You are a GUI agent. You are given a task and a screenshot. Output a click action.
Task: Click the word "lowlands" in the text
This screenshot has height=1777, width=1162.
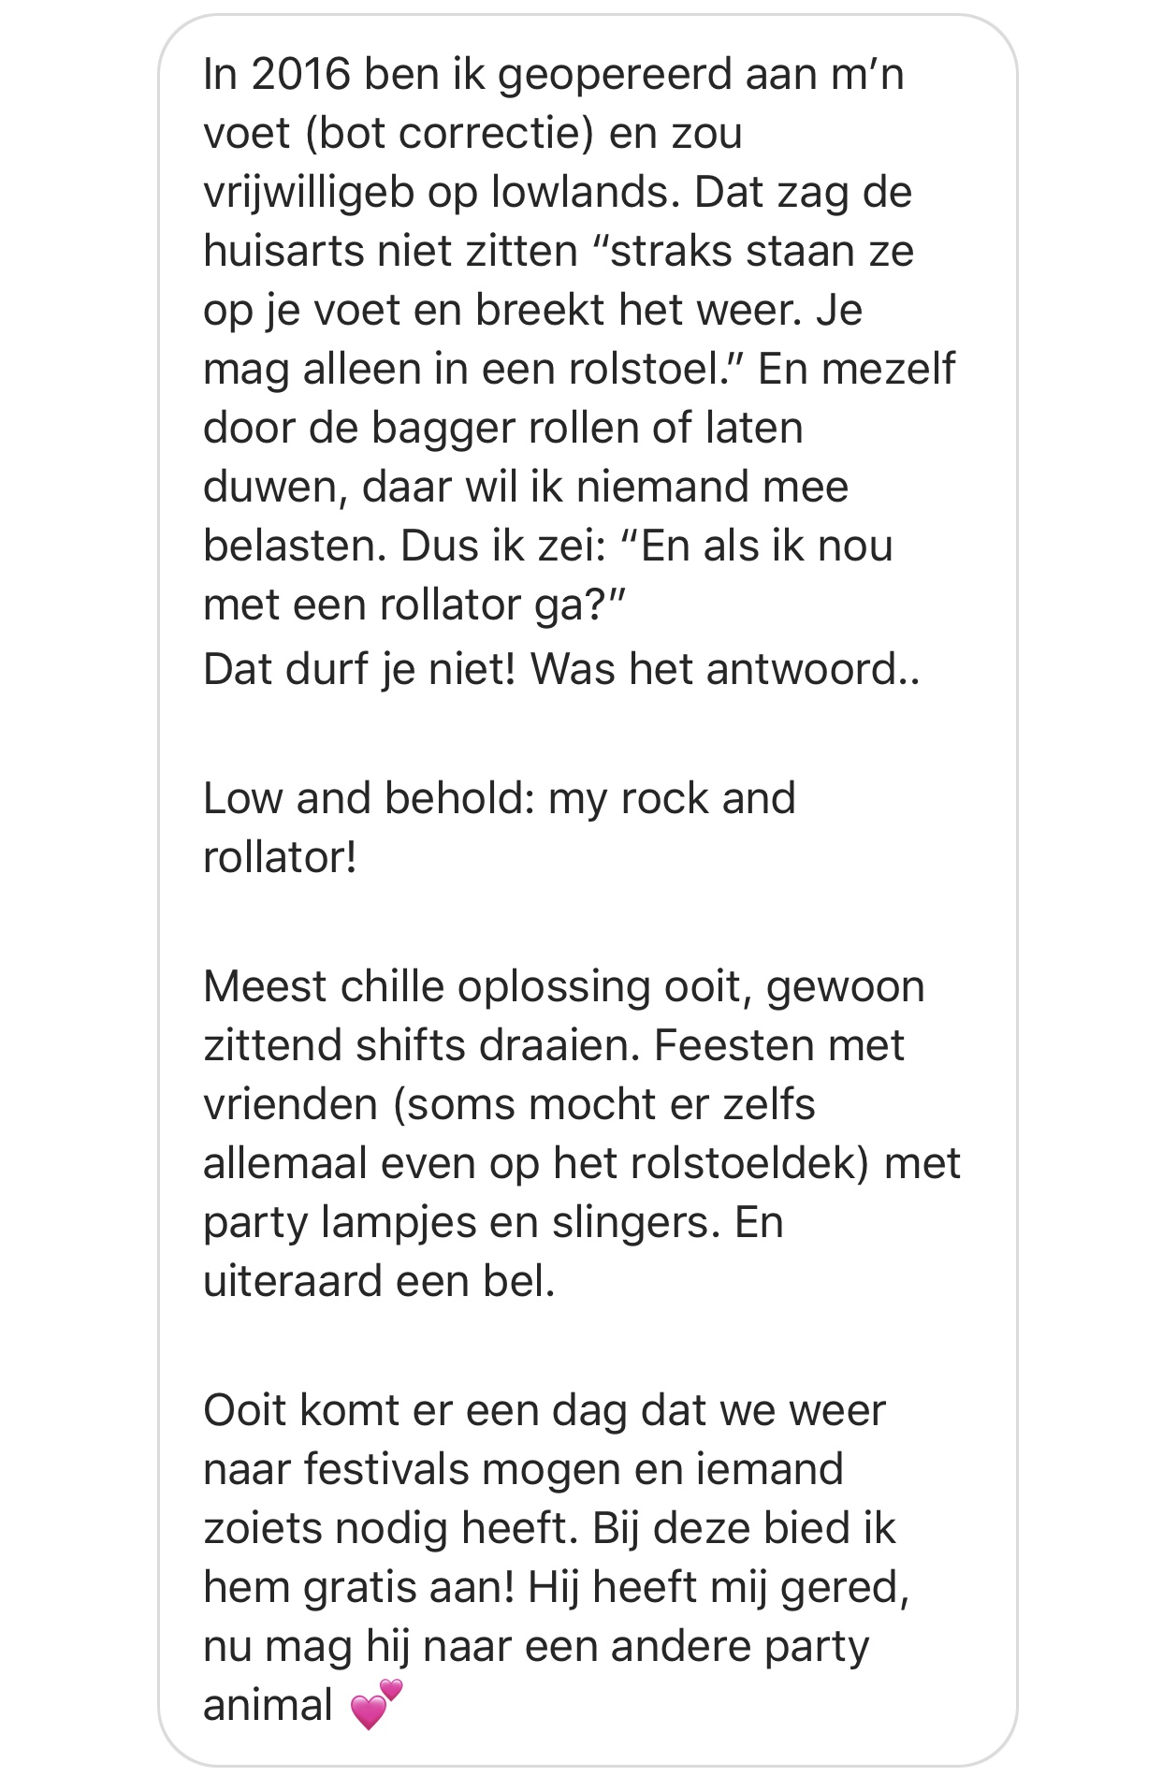[x=580, y=192]
